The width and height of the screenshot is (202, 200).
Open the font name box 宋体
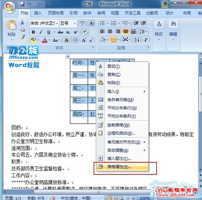click(x=44, y=23)
